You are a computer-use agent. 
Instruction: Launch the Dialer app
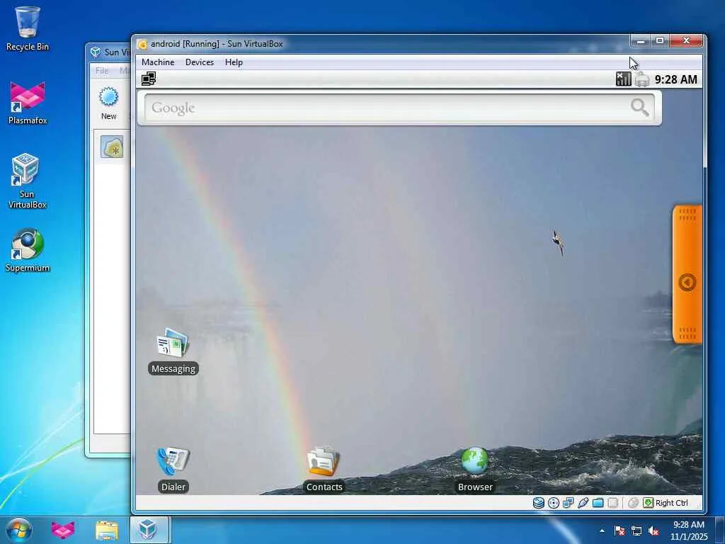coord(173,470)
